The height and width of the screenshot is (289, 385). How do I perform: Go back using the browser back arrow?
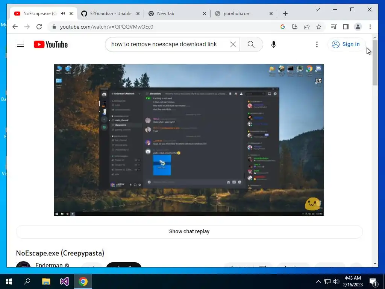coord(15,27)
